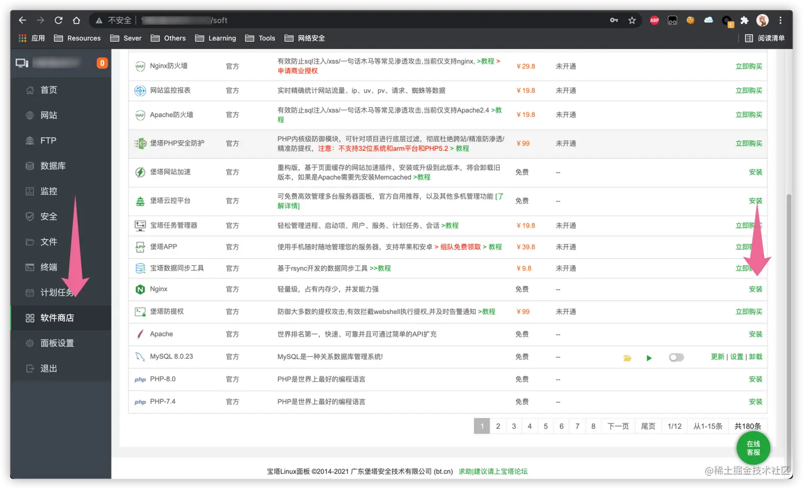Image resolution: width=803 pixels, height=489 pixels.
Task: Open the Chrome three-dot menu
Action: 780,20
